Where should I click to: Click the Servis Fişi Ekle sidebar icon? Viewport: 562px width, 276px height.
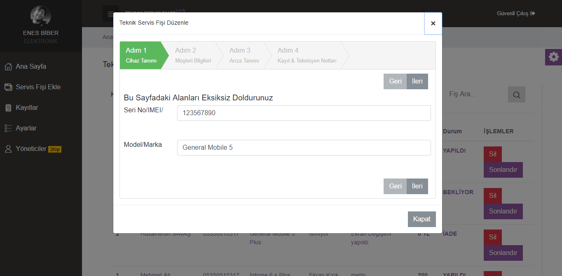point(8,87)
